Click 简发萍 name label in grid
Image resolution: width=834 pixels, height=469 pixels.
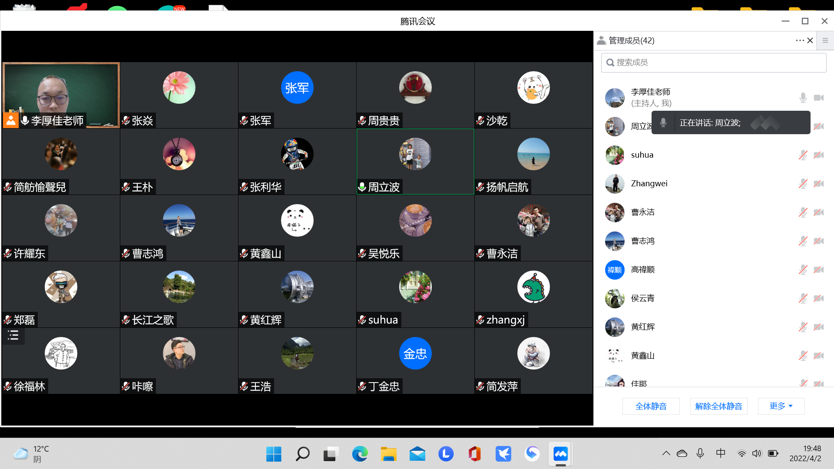pos(502,386)
